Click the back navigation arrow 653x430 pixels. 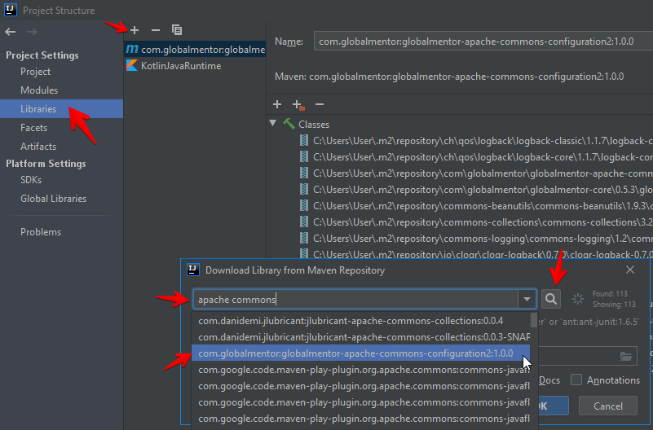tap(11, 32)
